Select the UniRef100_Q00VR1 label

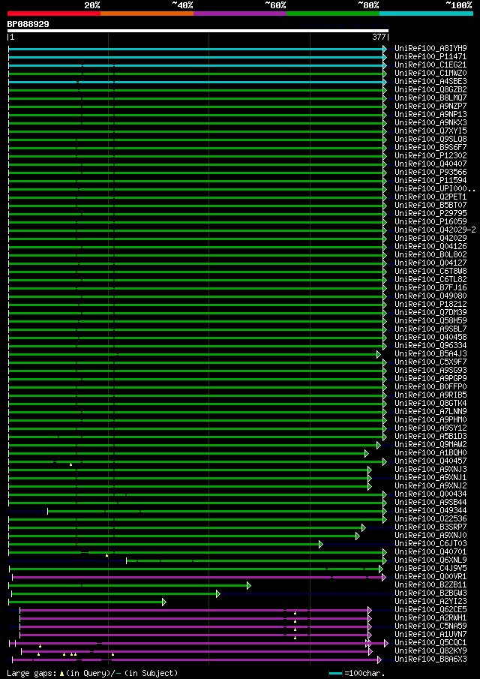430,576
